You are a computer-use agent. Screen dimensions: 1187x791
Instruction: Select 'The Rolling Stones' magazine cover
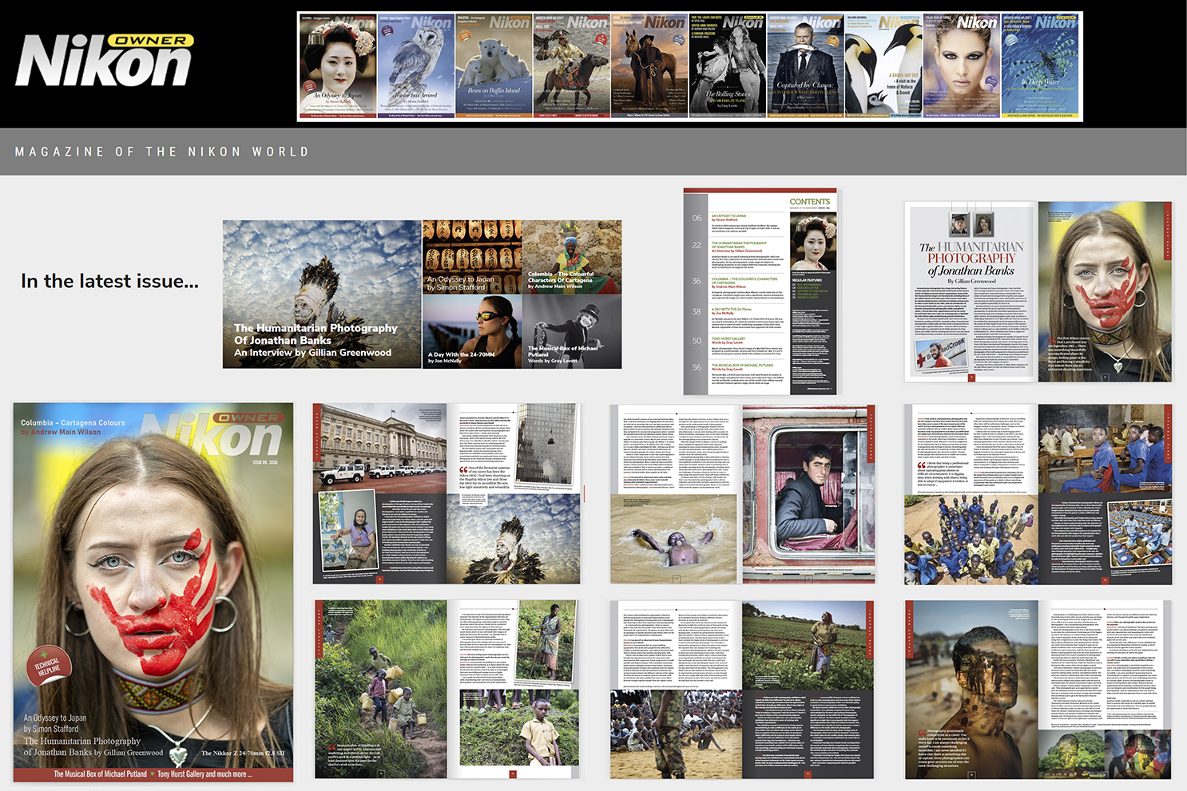coord(728,66)
